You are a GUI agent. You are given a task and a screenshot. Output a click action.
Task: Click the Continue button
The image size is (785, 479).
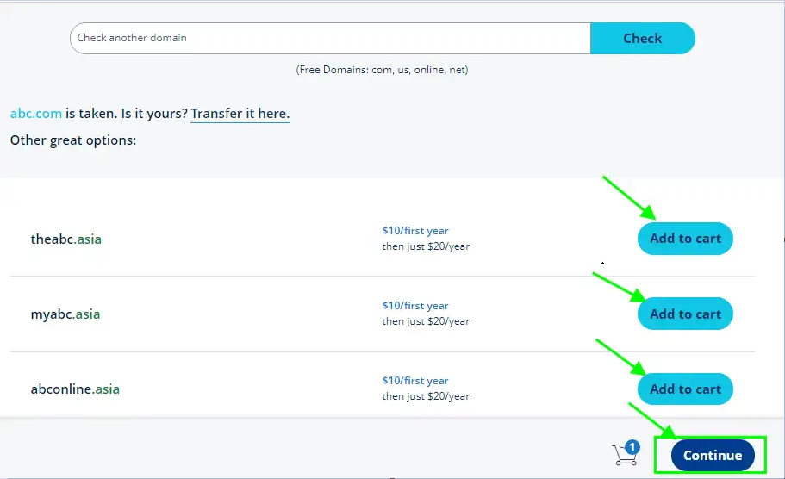tap(713, 455)
